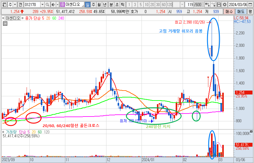Click the open price 959 value
Viewport: 254px width, 163px height.
(x=179, y=12)
